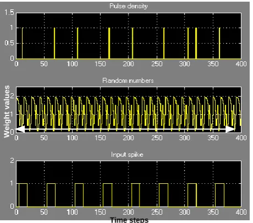Click the 1 tick on Pulse density y-axis
Viewport: 253px width, 223px height.
click(x=12, y=28)
